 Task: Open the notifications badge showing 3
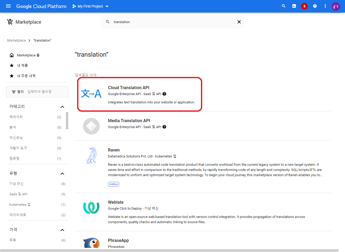coord(304,6)
